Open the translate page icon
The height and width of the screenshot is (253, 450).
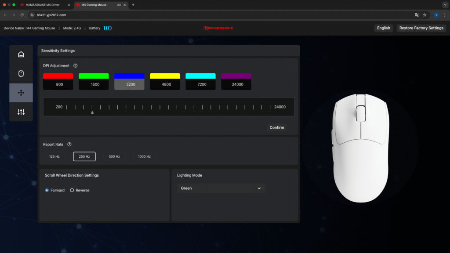pyautogui.click(x=417, y=15)
